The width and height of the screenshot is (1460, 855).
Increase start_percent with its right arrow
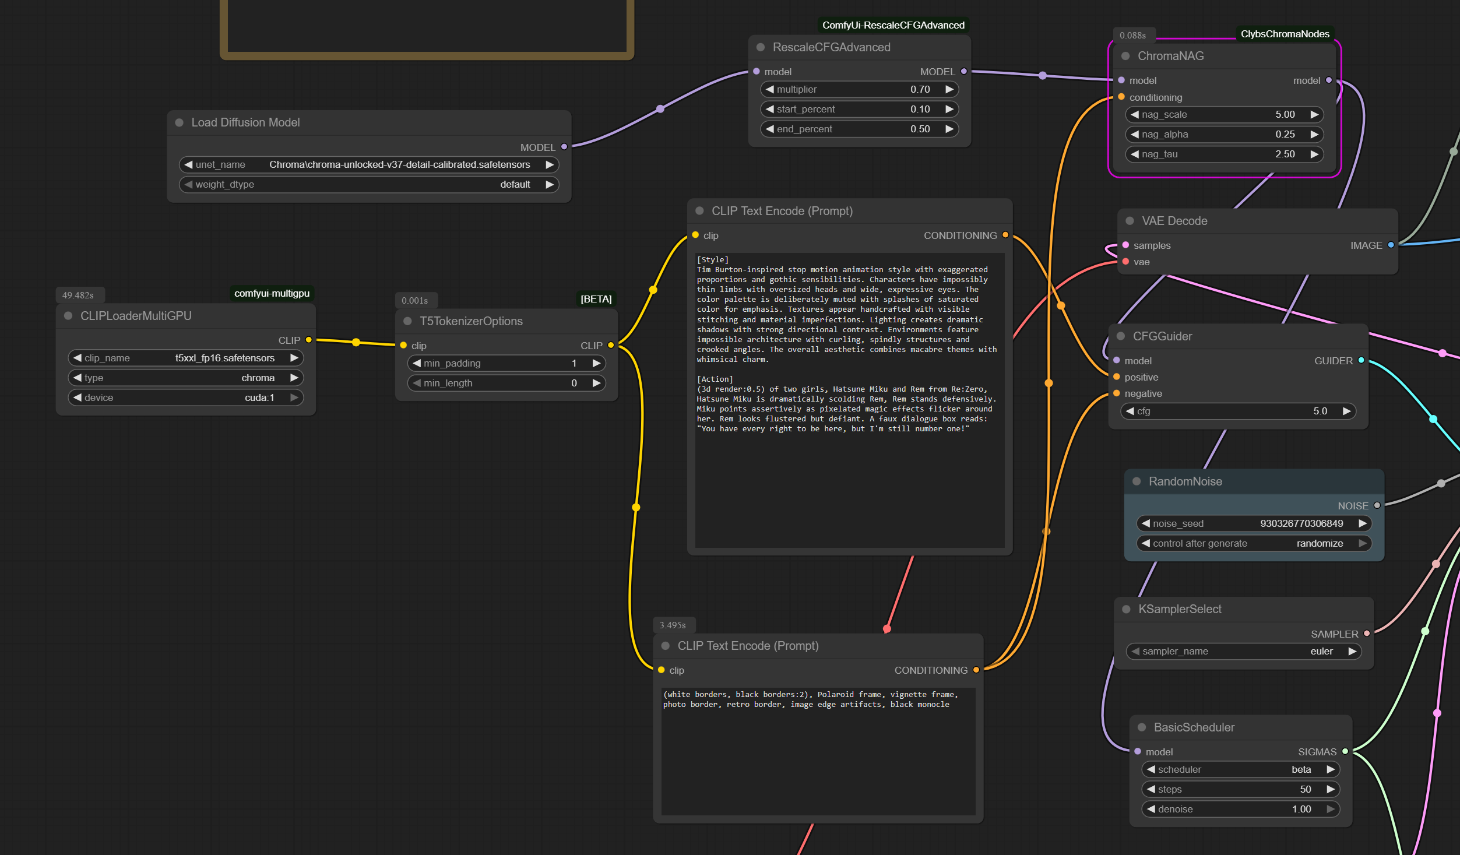pyautogui.click(x=949, y=109)
